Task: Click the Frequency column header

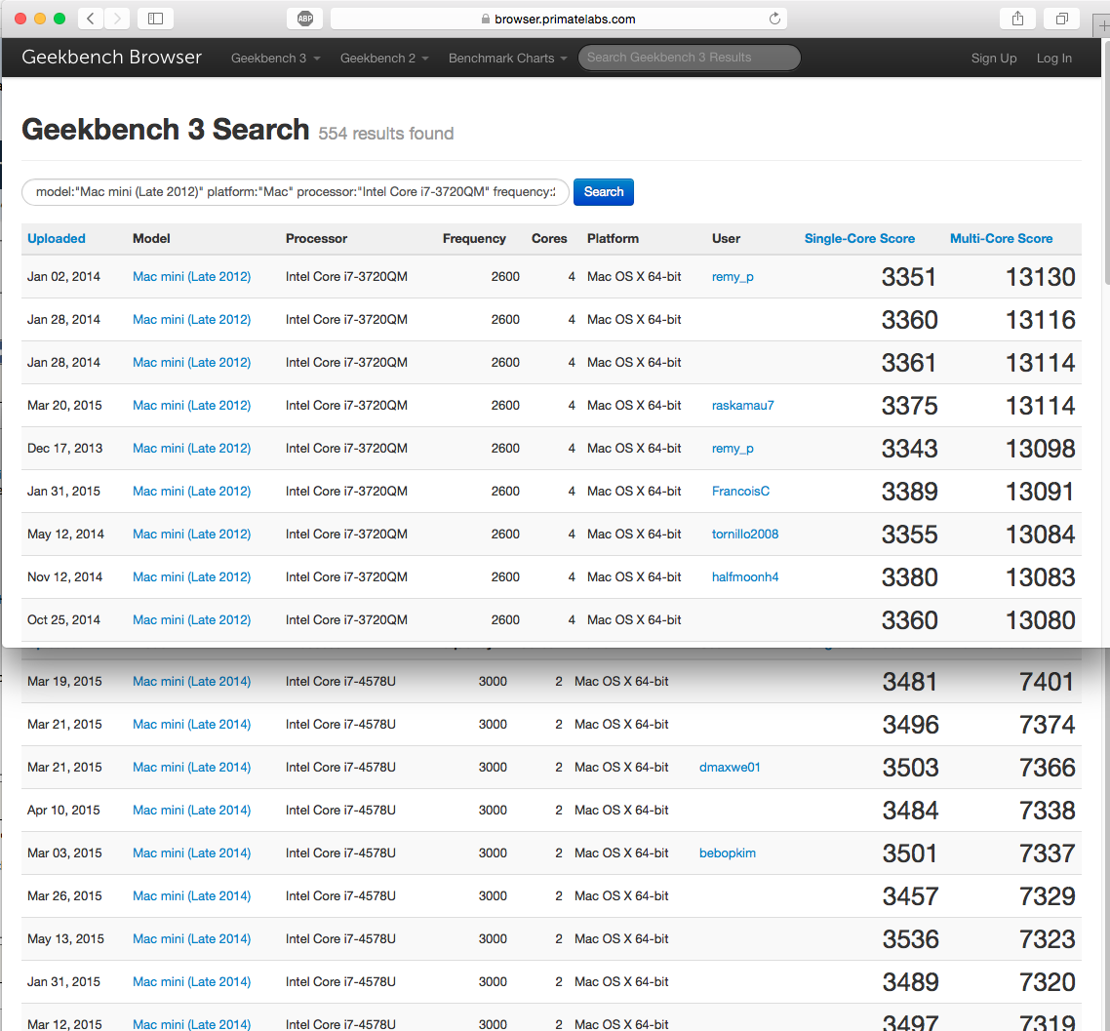Action: (x=474, y=239)
